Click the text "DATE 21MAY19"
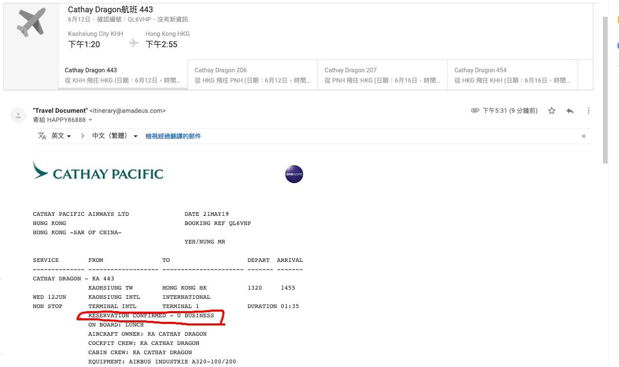 coord(207,214)
